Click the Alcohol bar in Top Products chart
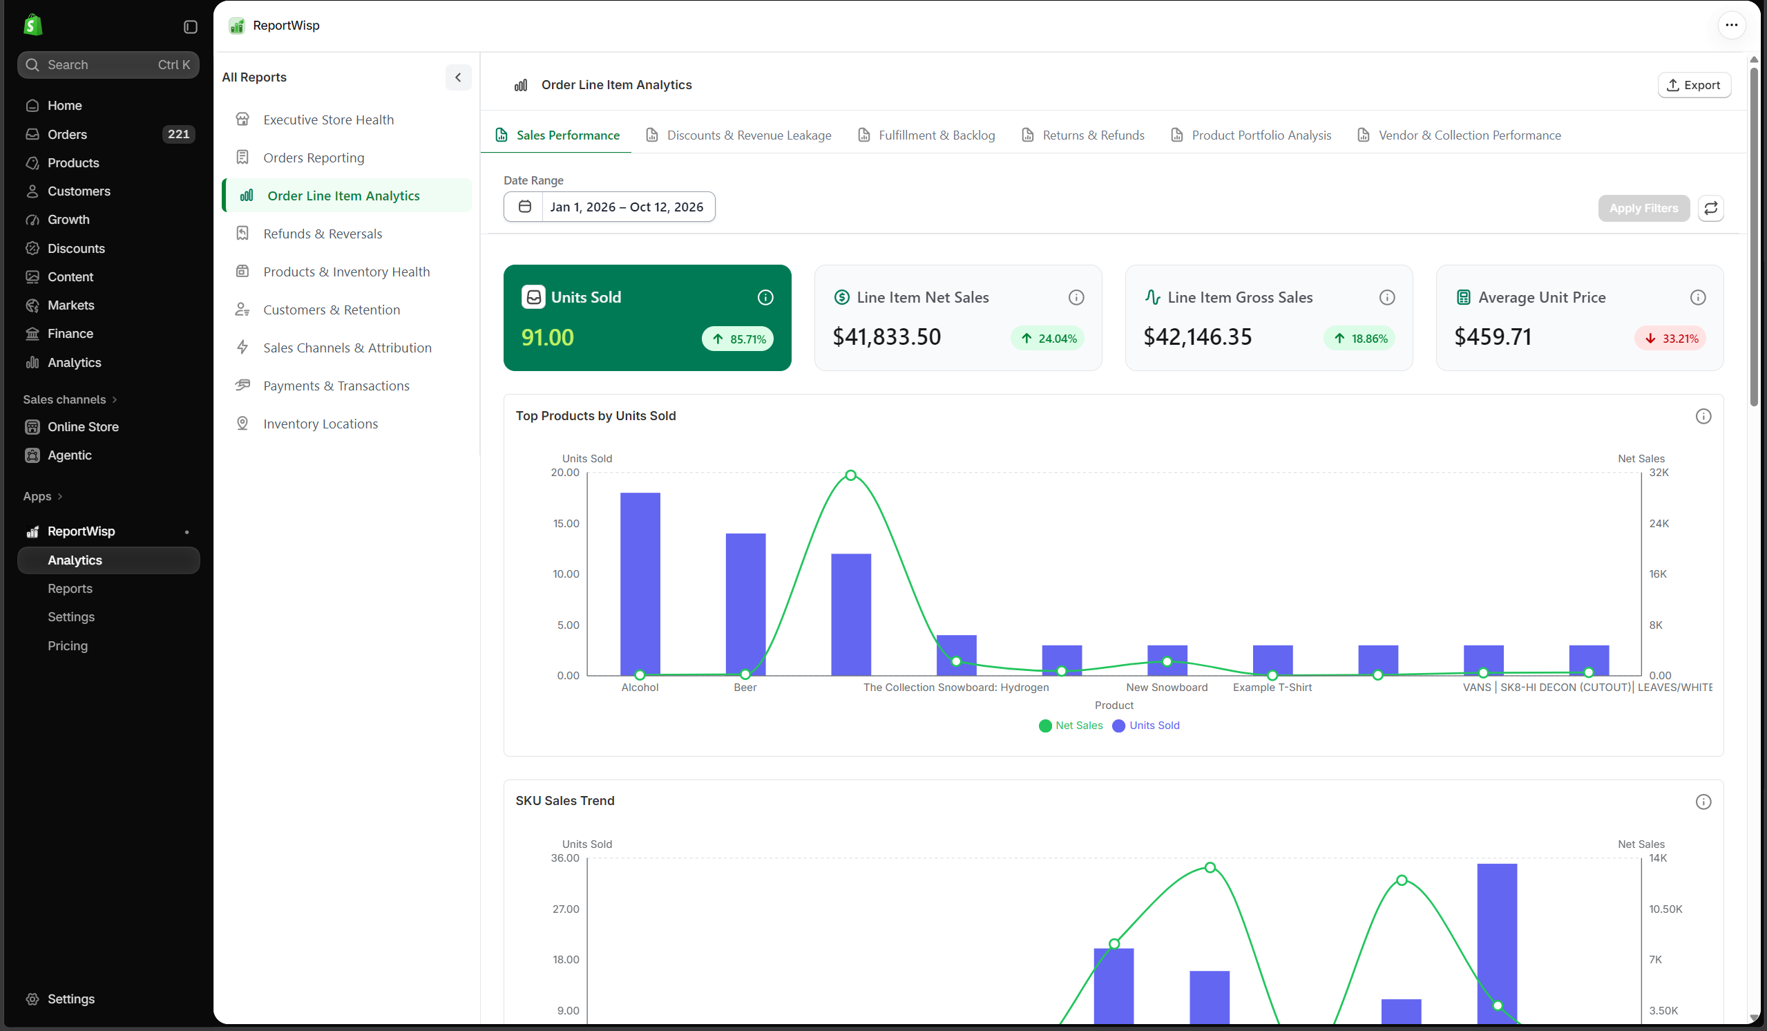Screen dimensions: 1767x1031 [x=640, y=583]
